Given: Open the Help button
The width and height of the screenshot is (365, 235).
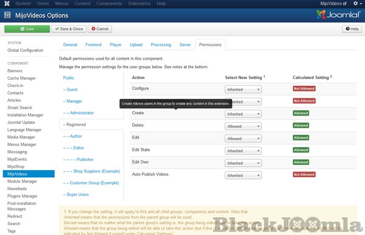Looking at the screenshot, I should point(350,29).
